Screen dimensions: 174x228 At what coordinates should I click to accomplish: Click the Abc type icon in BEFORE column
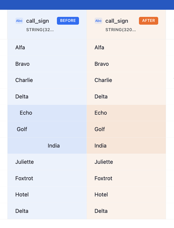click(19, 21)
